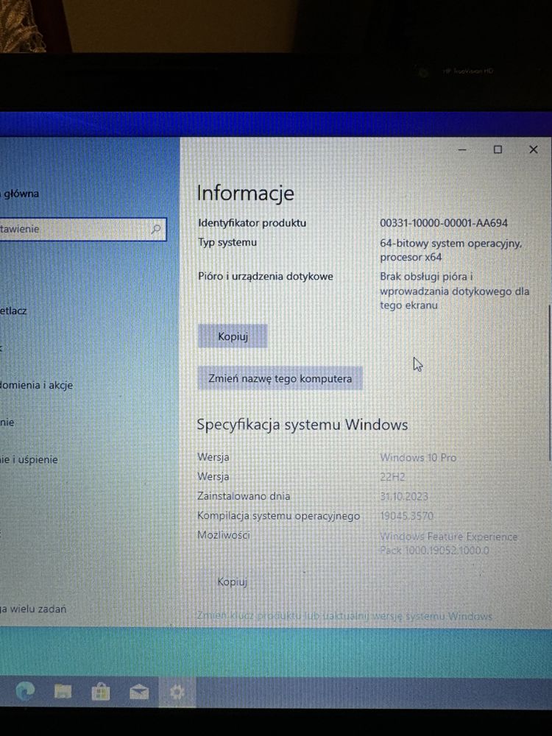Maximize the Settings window
552x736 pixels.
498,149
